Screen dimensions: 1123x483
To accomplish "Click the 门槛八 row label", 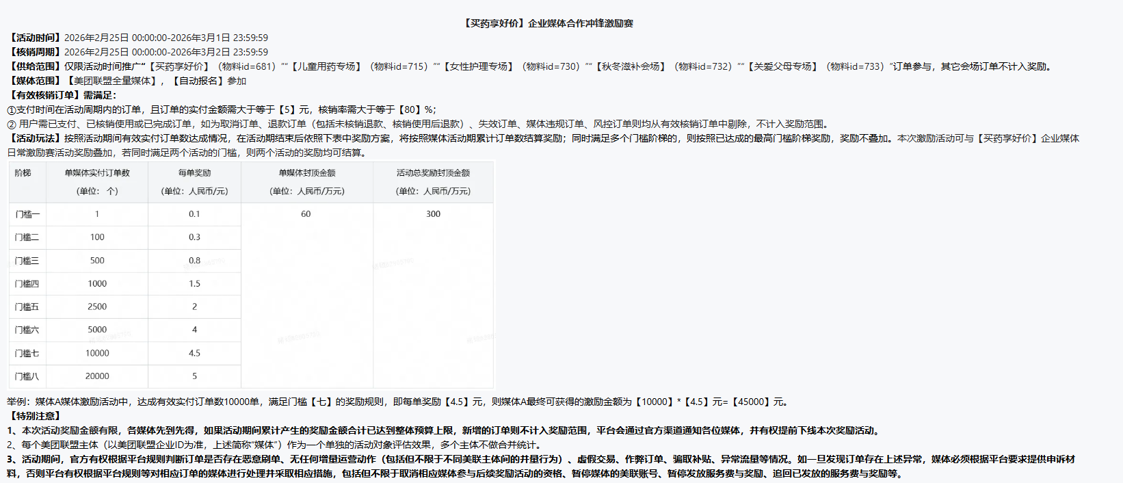I will tap(27, 376).
